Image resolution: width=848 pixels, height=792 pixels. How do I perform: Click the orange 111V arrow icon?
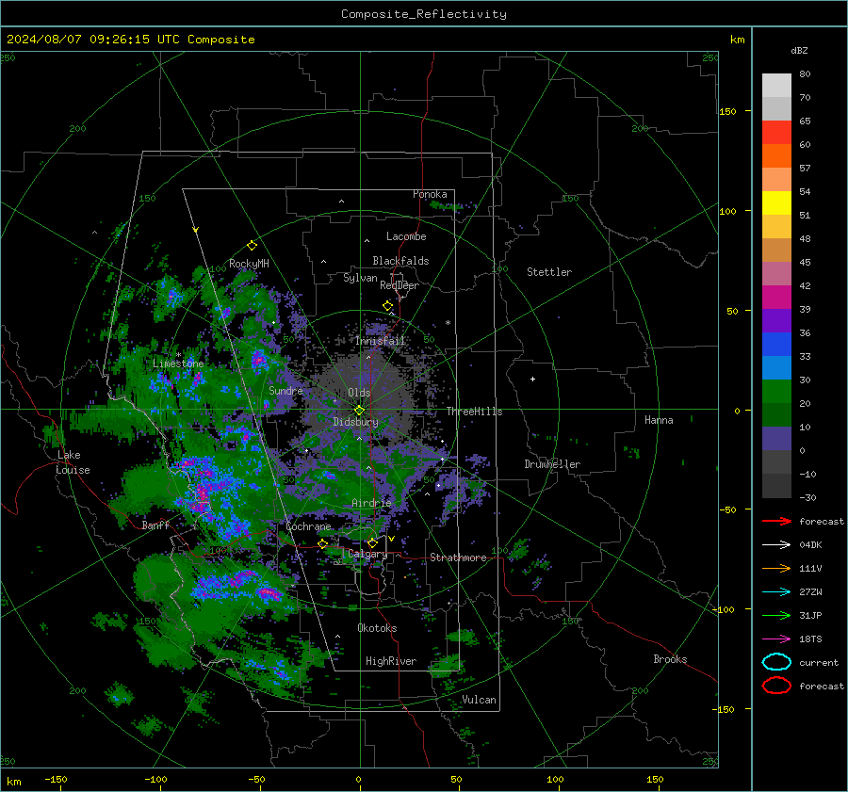(x=776, y=568)
